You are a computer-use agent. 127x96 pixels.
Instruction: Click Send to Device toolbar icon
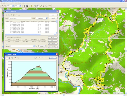(x=24, y=6)
